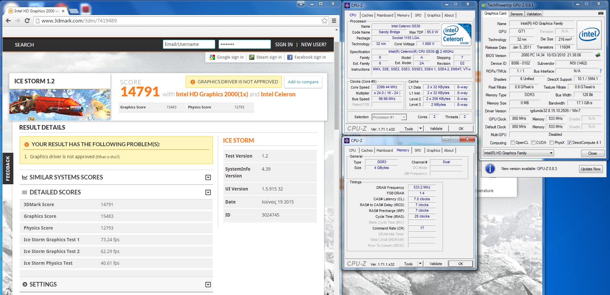Click the About tab in upper CPU-Z

(x=449, y=15)
